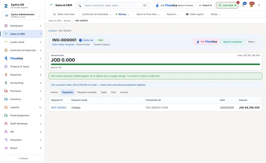Click the Contracts & Subscriptions document icon

point(6,50)
